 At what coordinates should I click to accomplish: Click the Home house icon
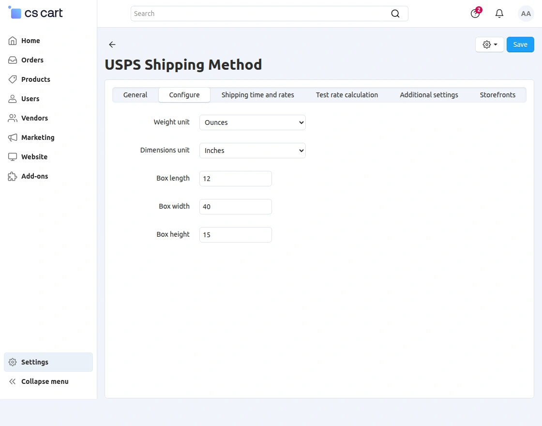click(13, 41)
